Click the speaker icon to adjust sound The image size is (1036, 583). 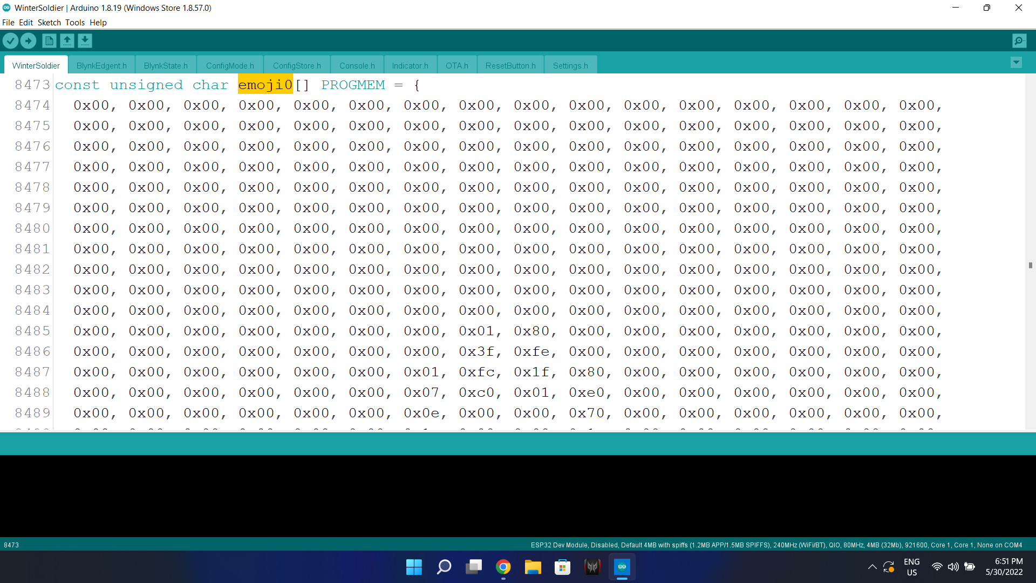952,567
